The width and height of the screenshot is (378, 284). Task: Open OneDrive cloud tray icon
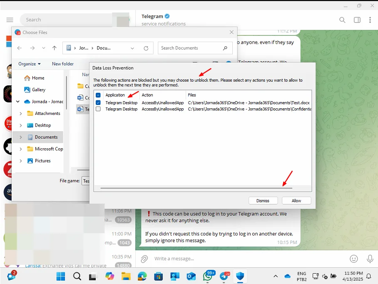pyautogui.click(x=287, y=276)
